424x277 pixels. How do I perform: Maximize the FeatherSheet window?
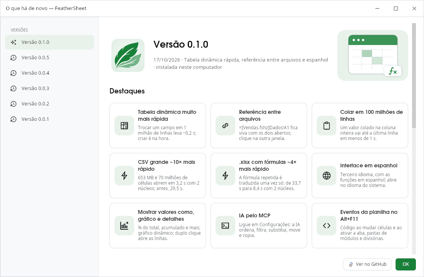click(x=395, y=8)
